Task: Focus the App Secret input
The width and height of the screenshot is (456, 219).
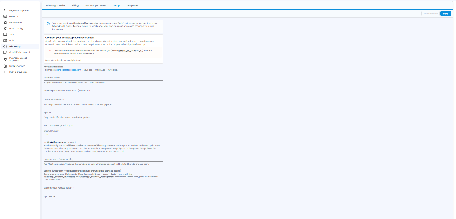Action: click(x=103, y=197)
